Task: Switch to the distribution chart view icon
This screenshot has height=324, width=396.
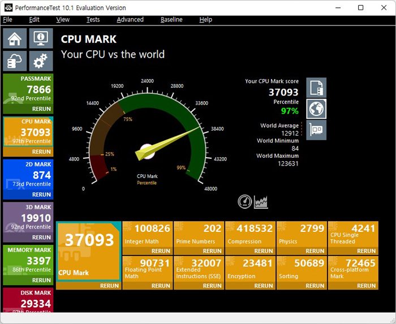Action: pos(261,201)
